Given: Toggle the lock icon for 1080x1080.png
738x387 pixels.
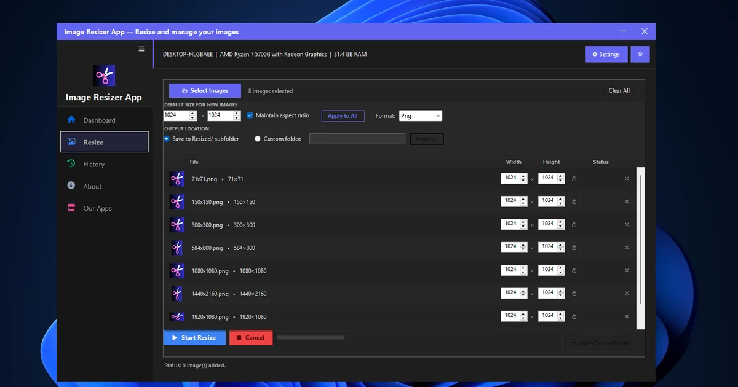Looking at the screenshot, I should 574,271.
